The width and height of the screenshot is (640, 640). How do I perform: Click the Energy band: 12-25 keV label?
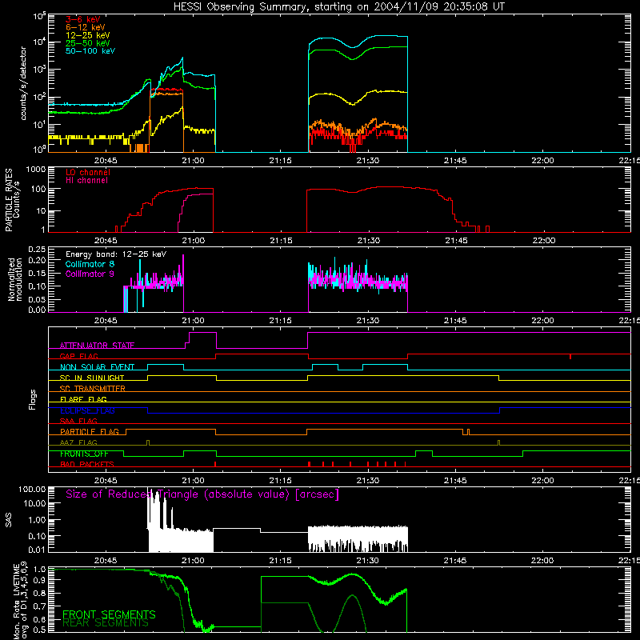pos(116,254)
